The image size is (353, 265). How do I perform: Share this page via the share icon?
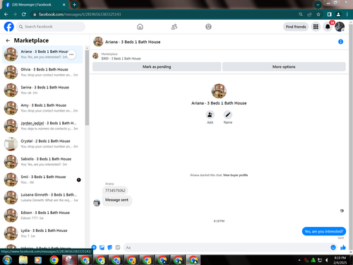click(x=309, y=14)
